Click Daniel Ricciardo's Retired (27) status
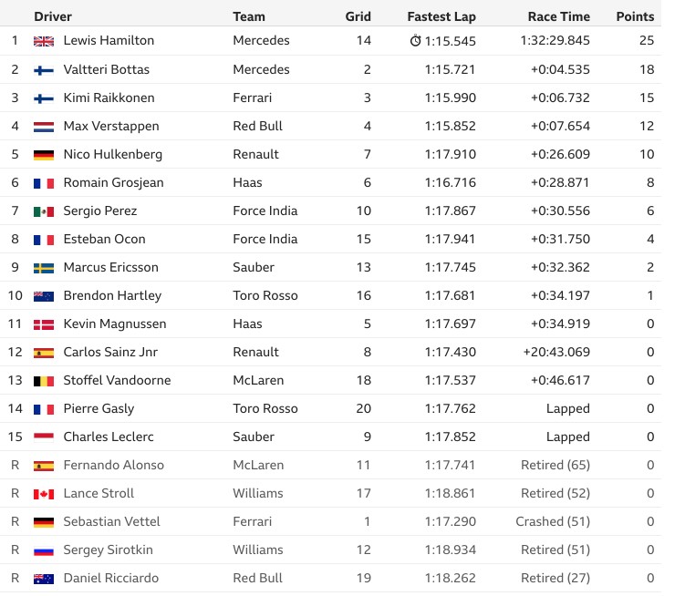This screenshot has height=596, width=675. point(556,578)
